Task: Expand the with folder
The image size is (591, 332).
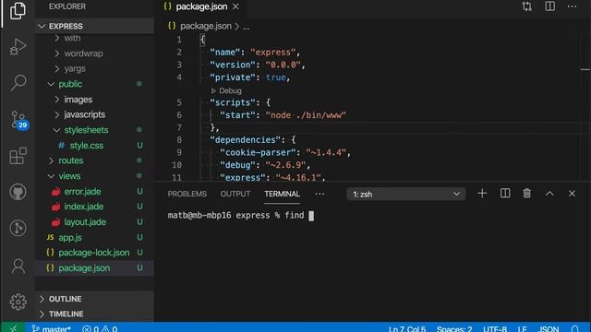Action: pos(94,38)
